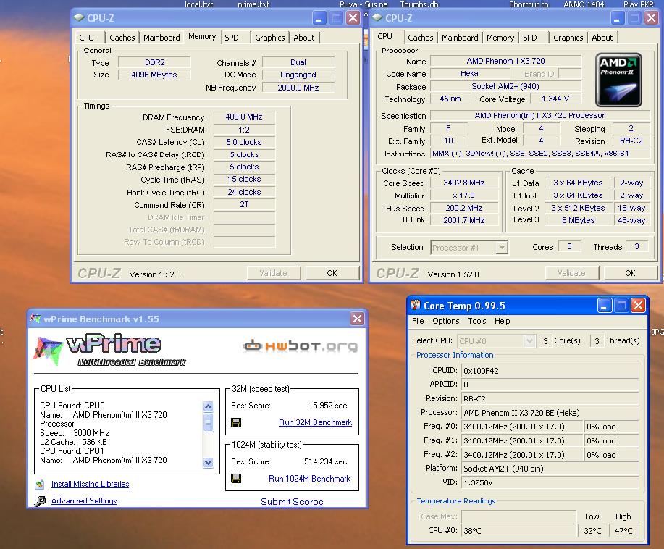Close the CPU-Z CPU window
The height and width of the screenshot is (549, 664).
click(651, 18)
